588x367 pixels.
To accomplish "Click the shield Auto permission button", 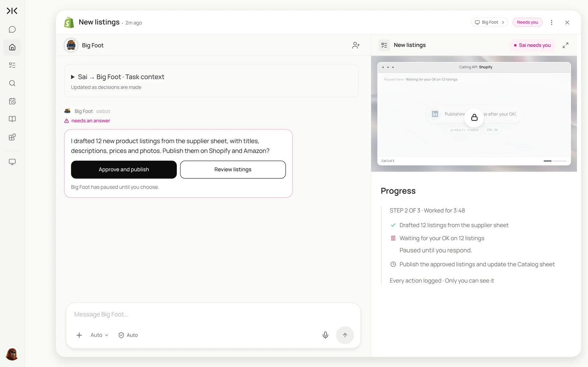I will [x=128, y=335].
